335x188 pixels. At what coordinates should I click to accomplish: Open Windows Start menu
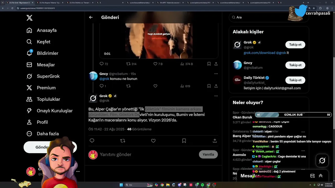point(121,185)
